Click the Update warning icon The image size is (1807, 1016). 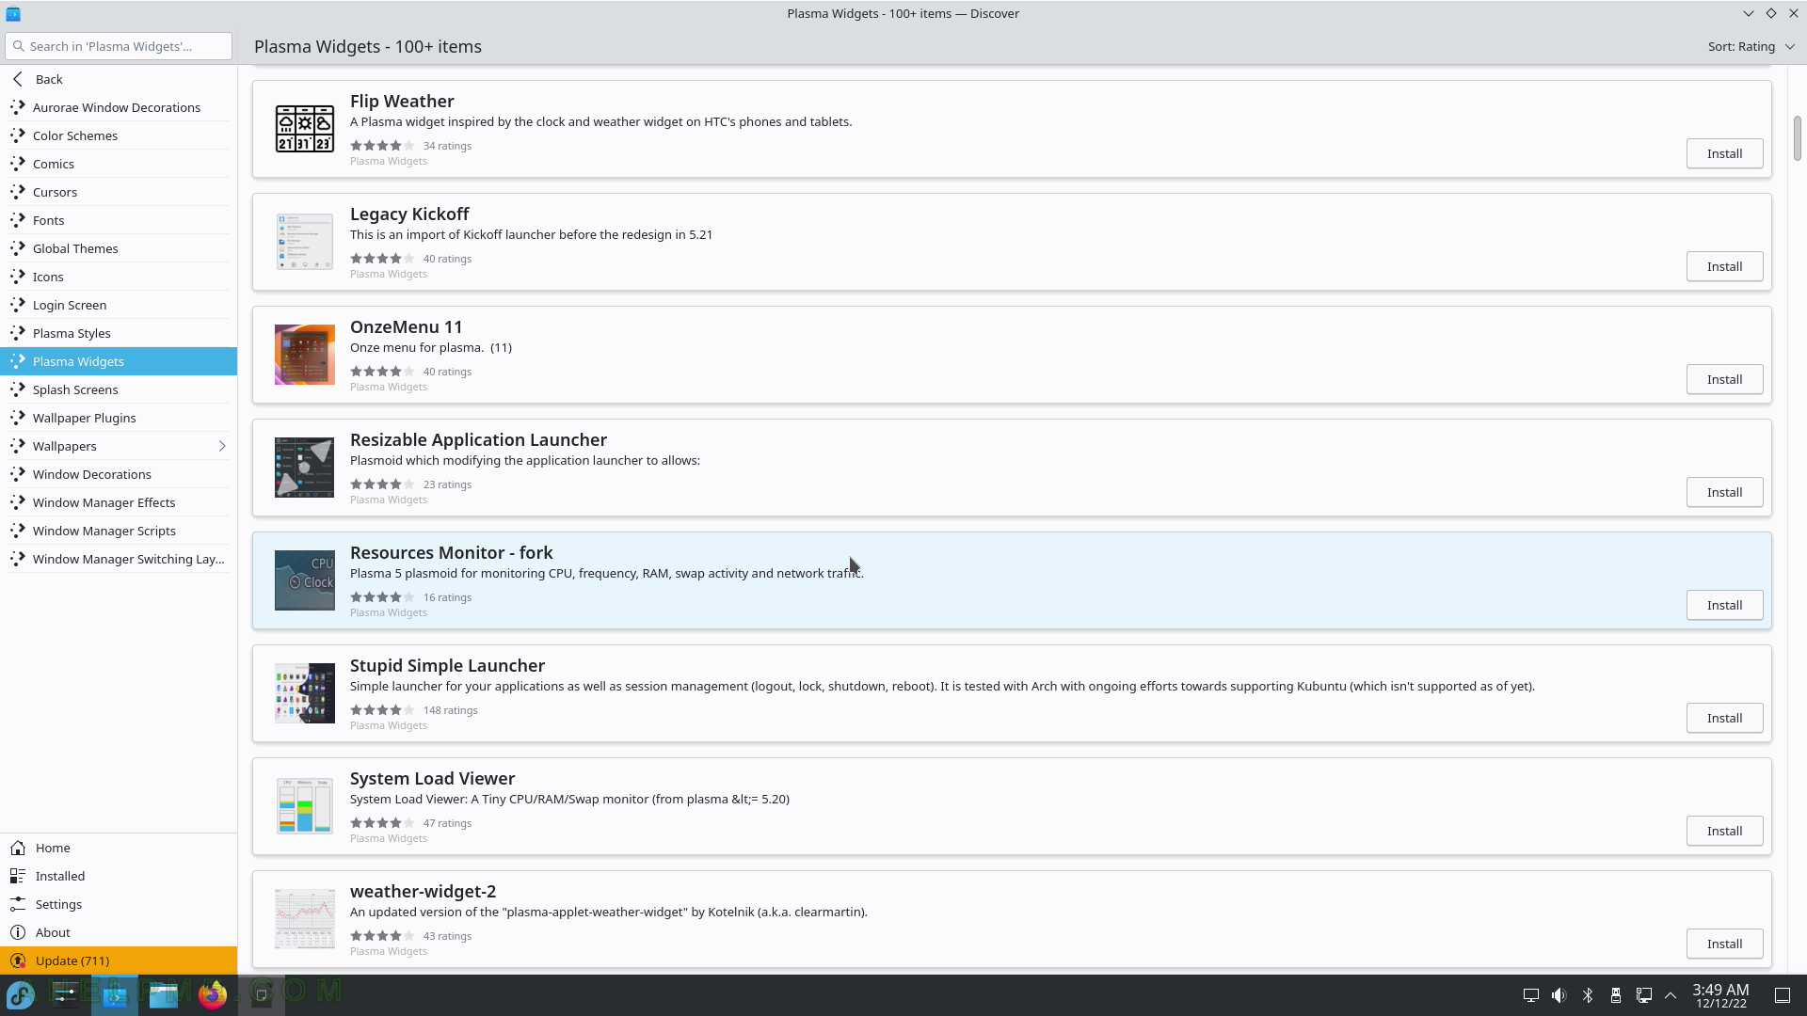18,960
